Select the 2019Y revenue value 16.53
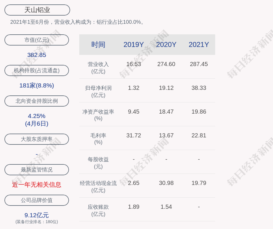This screenshot has width=273, height=229. [134, 64]
